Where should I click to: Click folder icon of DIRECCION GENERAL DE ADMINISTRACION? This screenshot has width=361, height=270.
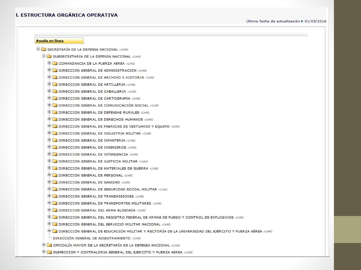click(x=55, y=70)
